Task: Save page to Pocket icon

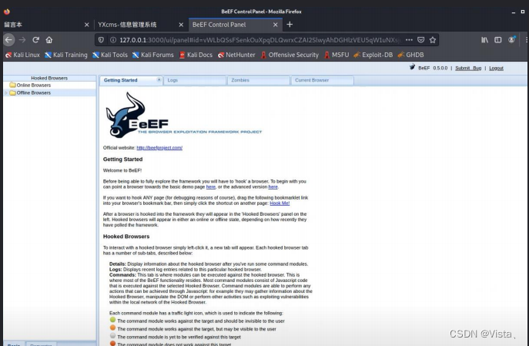Action: [420, 40]
